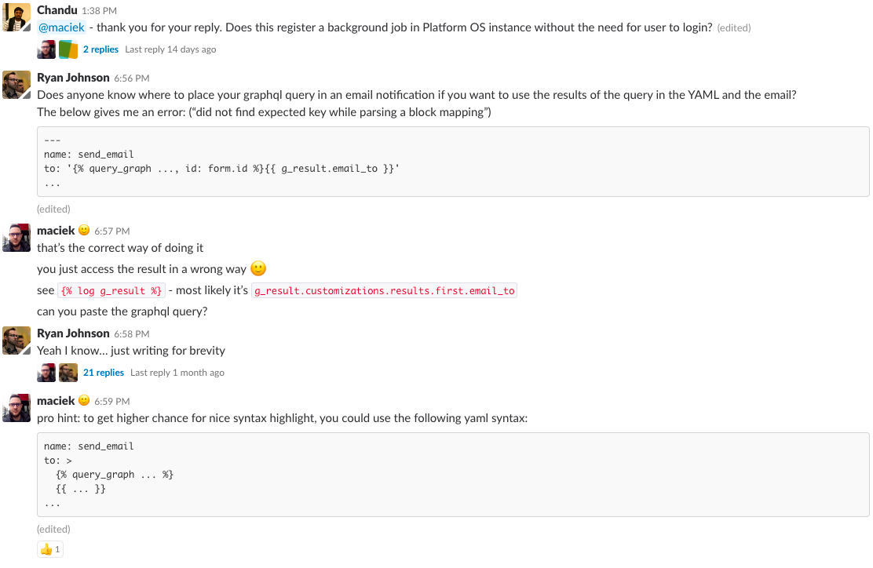Toggle the thumbs up reaction

point(49,549)
